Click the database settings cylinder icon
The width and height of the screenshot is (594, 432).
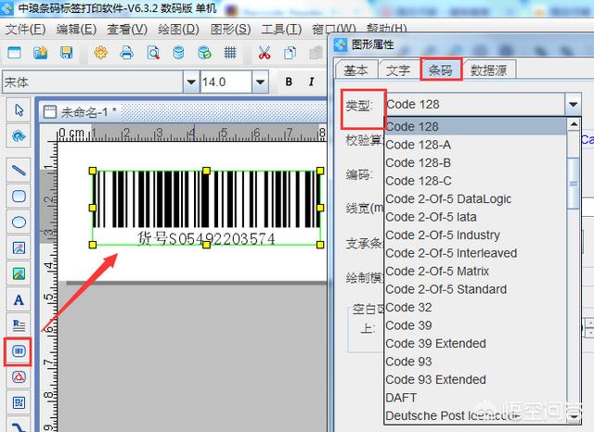(x=178, y=52)
